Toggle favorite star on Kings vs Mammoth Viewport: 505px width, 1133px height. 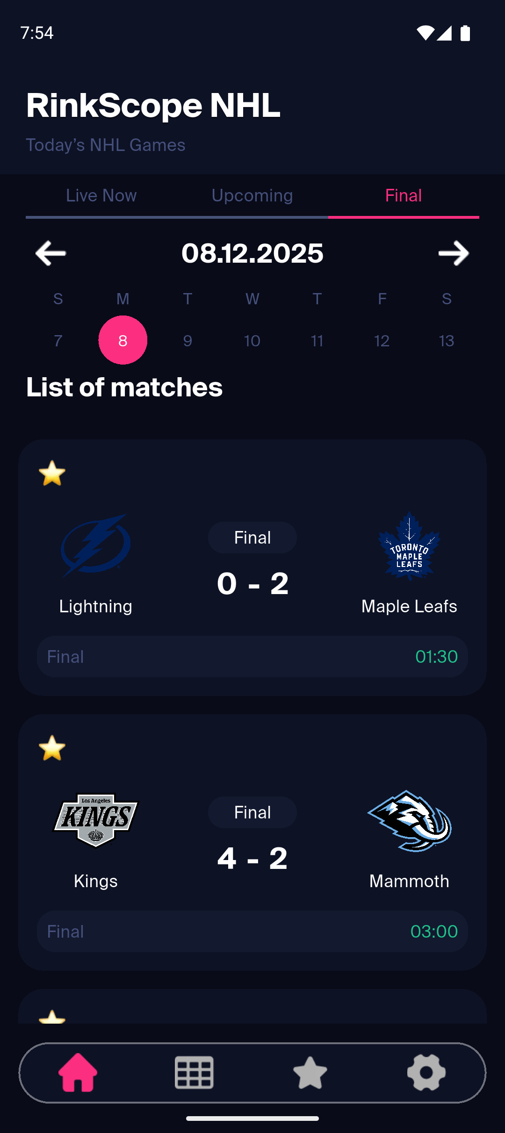point(52,748)
